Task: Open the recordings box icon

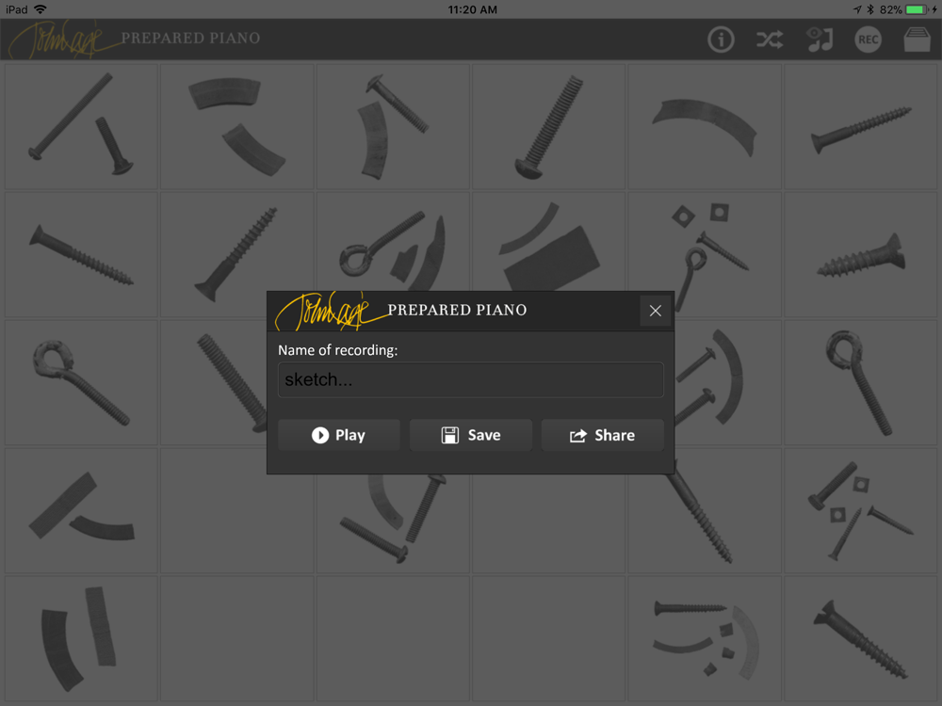Action: 918,40
